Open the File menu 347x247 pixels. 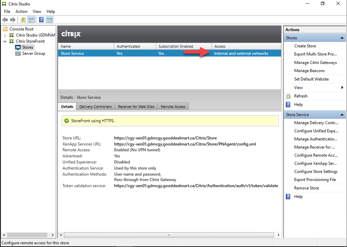click(7, 11)
